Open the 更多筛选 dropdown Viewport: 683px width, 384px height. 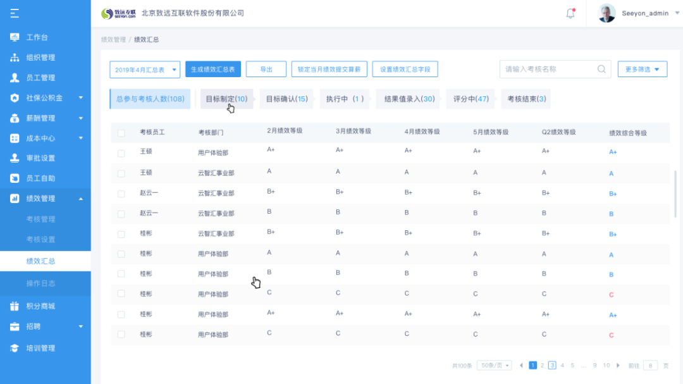(x=643, y=70)
